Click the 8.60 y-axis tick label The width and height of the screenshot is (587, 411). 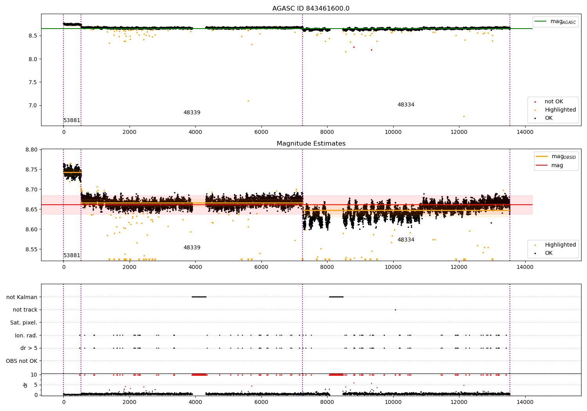coord(31,229)
